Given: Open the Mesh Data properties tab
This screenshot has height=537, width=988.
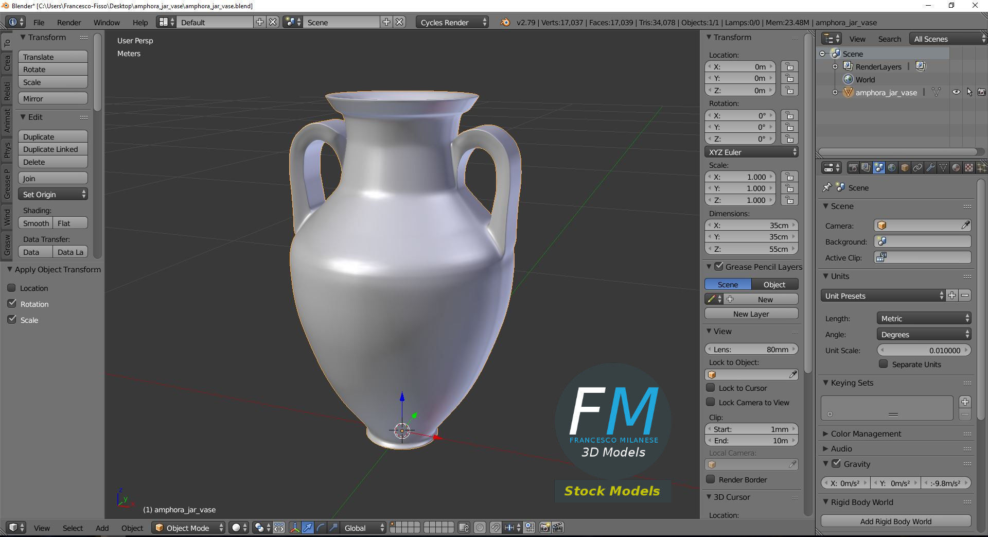Looking at the screenshot, I should coord(943,167).
